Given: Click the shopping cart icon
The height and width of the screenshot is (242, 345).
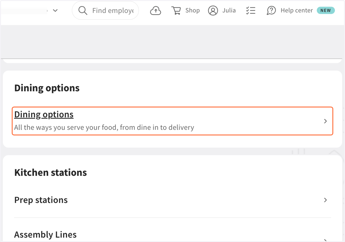Looking at the screenshot, I should coord(176,11).
